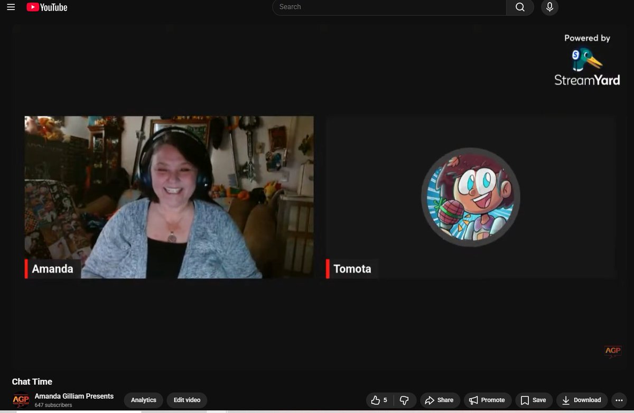Viewport: 634px width, 413px height.
Task: Open the YouTube navigation hamburger menu
Action: [x=11, y=7]
